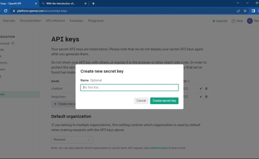259x159 pixels.
Task: Open the Documentation nav item
Action: coord(30,21)
